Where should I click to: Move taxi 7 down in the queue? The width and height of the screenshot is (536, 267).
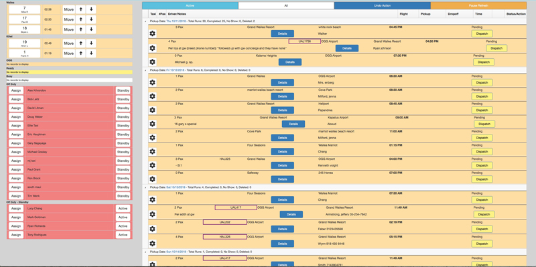[x=91, y=9]
